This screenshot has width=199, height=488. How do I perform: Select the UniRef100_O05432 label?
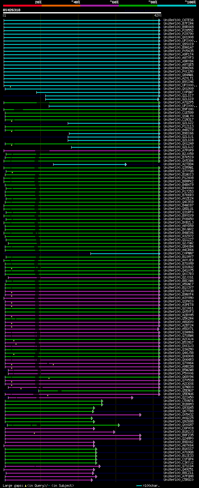coord(178,414)
